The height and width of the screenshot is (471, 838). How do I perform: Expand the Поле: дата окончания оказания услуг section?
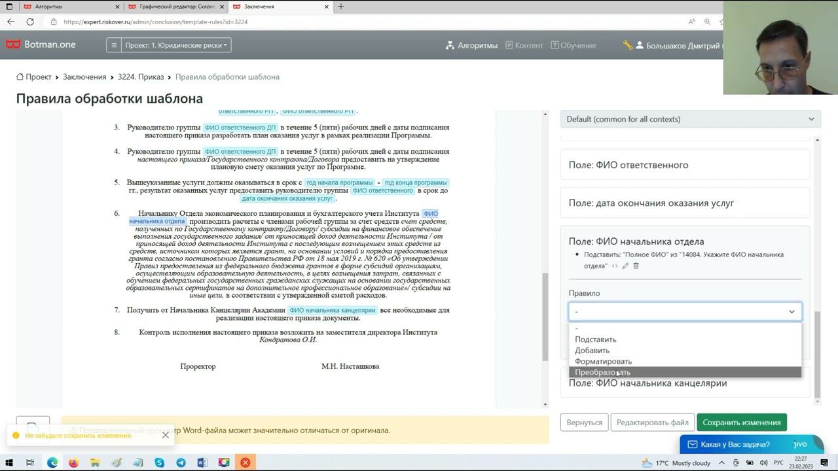pyautogui.click(x=685, y=203)
